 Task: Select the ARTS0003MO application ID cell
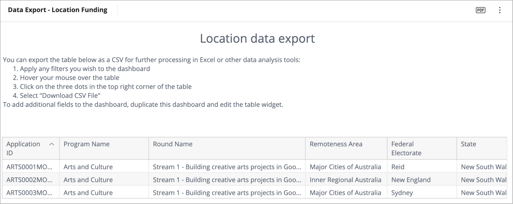[29, 193]
